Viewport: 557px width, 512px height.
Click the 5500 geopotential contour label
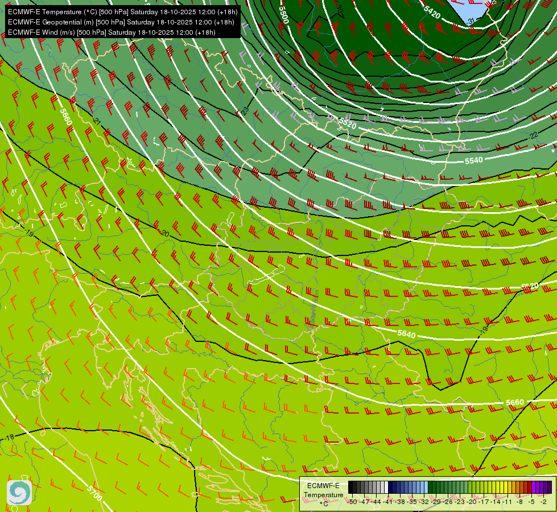(x=283, y=15)
